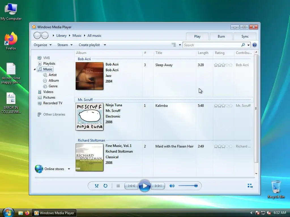This screenshot has height=217, width=290.
Task: Open Videos in the navigation pane
Action: pos(46,92)
